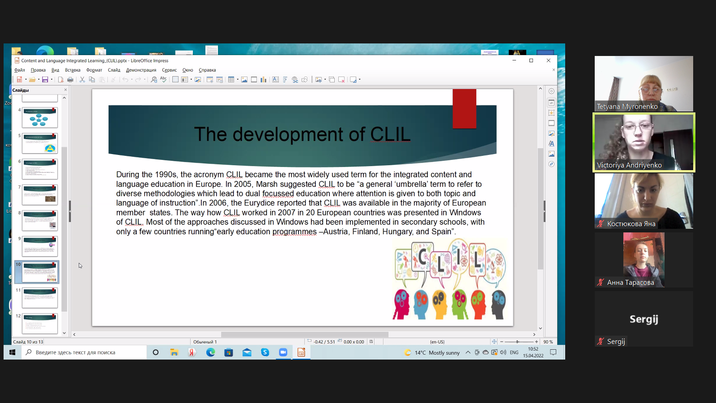Select slide 11 thumbnail in the panel
Image resolution: width=716 pixels, height=403 pixels.
click(40, 298)
